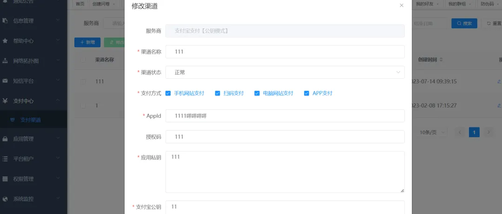Click the 支付宝公钥 text area
Image resolution: width=502 pixels, height=214 pixels.
coord(285,208)
